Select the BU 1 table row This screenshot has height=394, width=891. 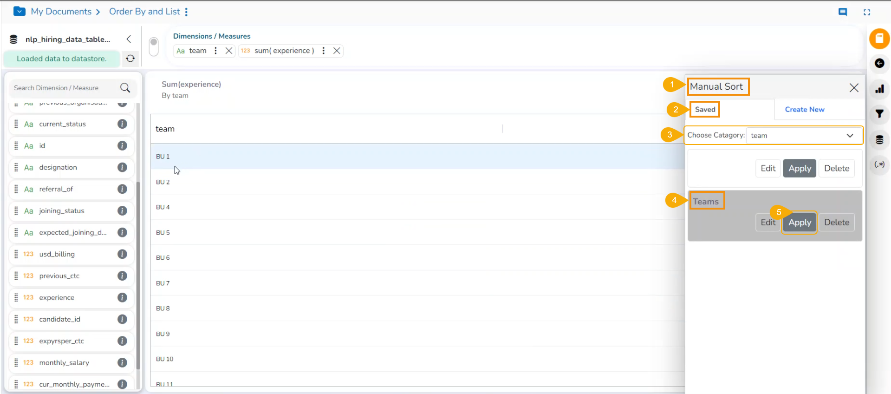(x=417, y=156)
